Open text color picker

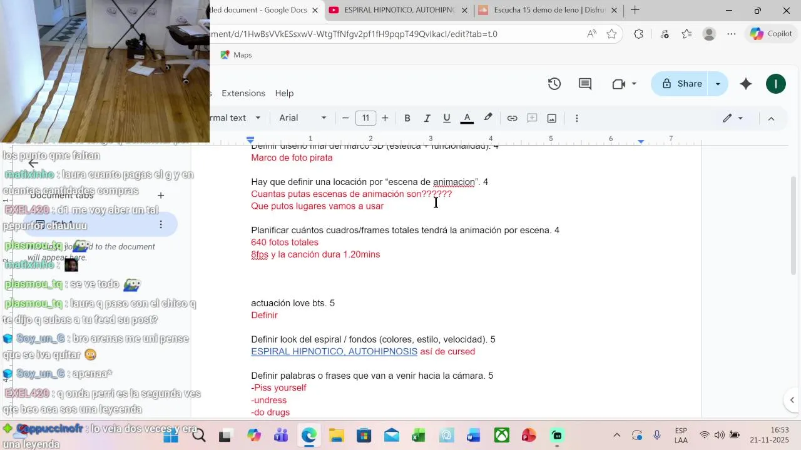point(467,118)
